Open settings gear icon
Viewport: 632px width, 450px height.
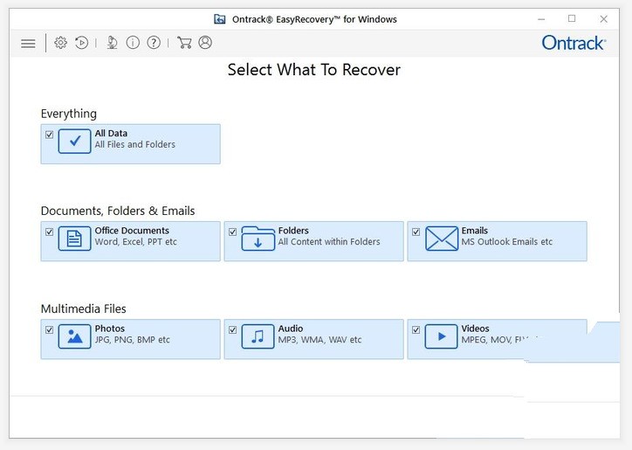[x=60, y=42]
